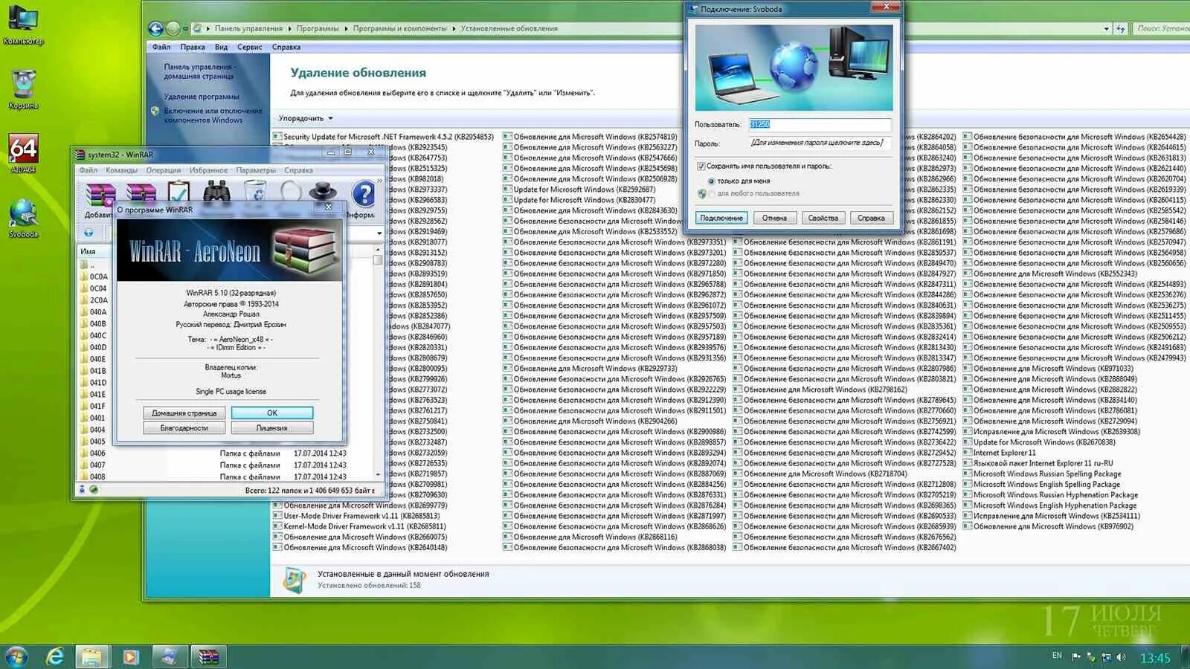Click the Пароль password field
The width and height of the screenshot is (1190, 669).
click(820, 143)
